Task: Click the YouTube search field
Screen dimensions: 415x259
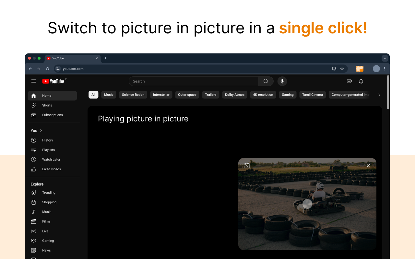Action: pos(194,81)
